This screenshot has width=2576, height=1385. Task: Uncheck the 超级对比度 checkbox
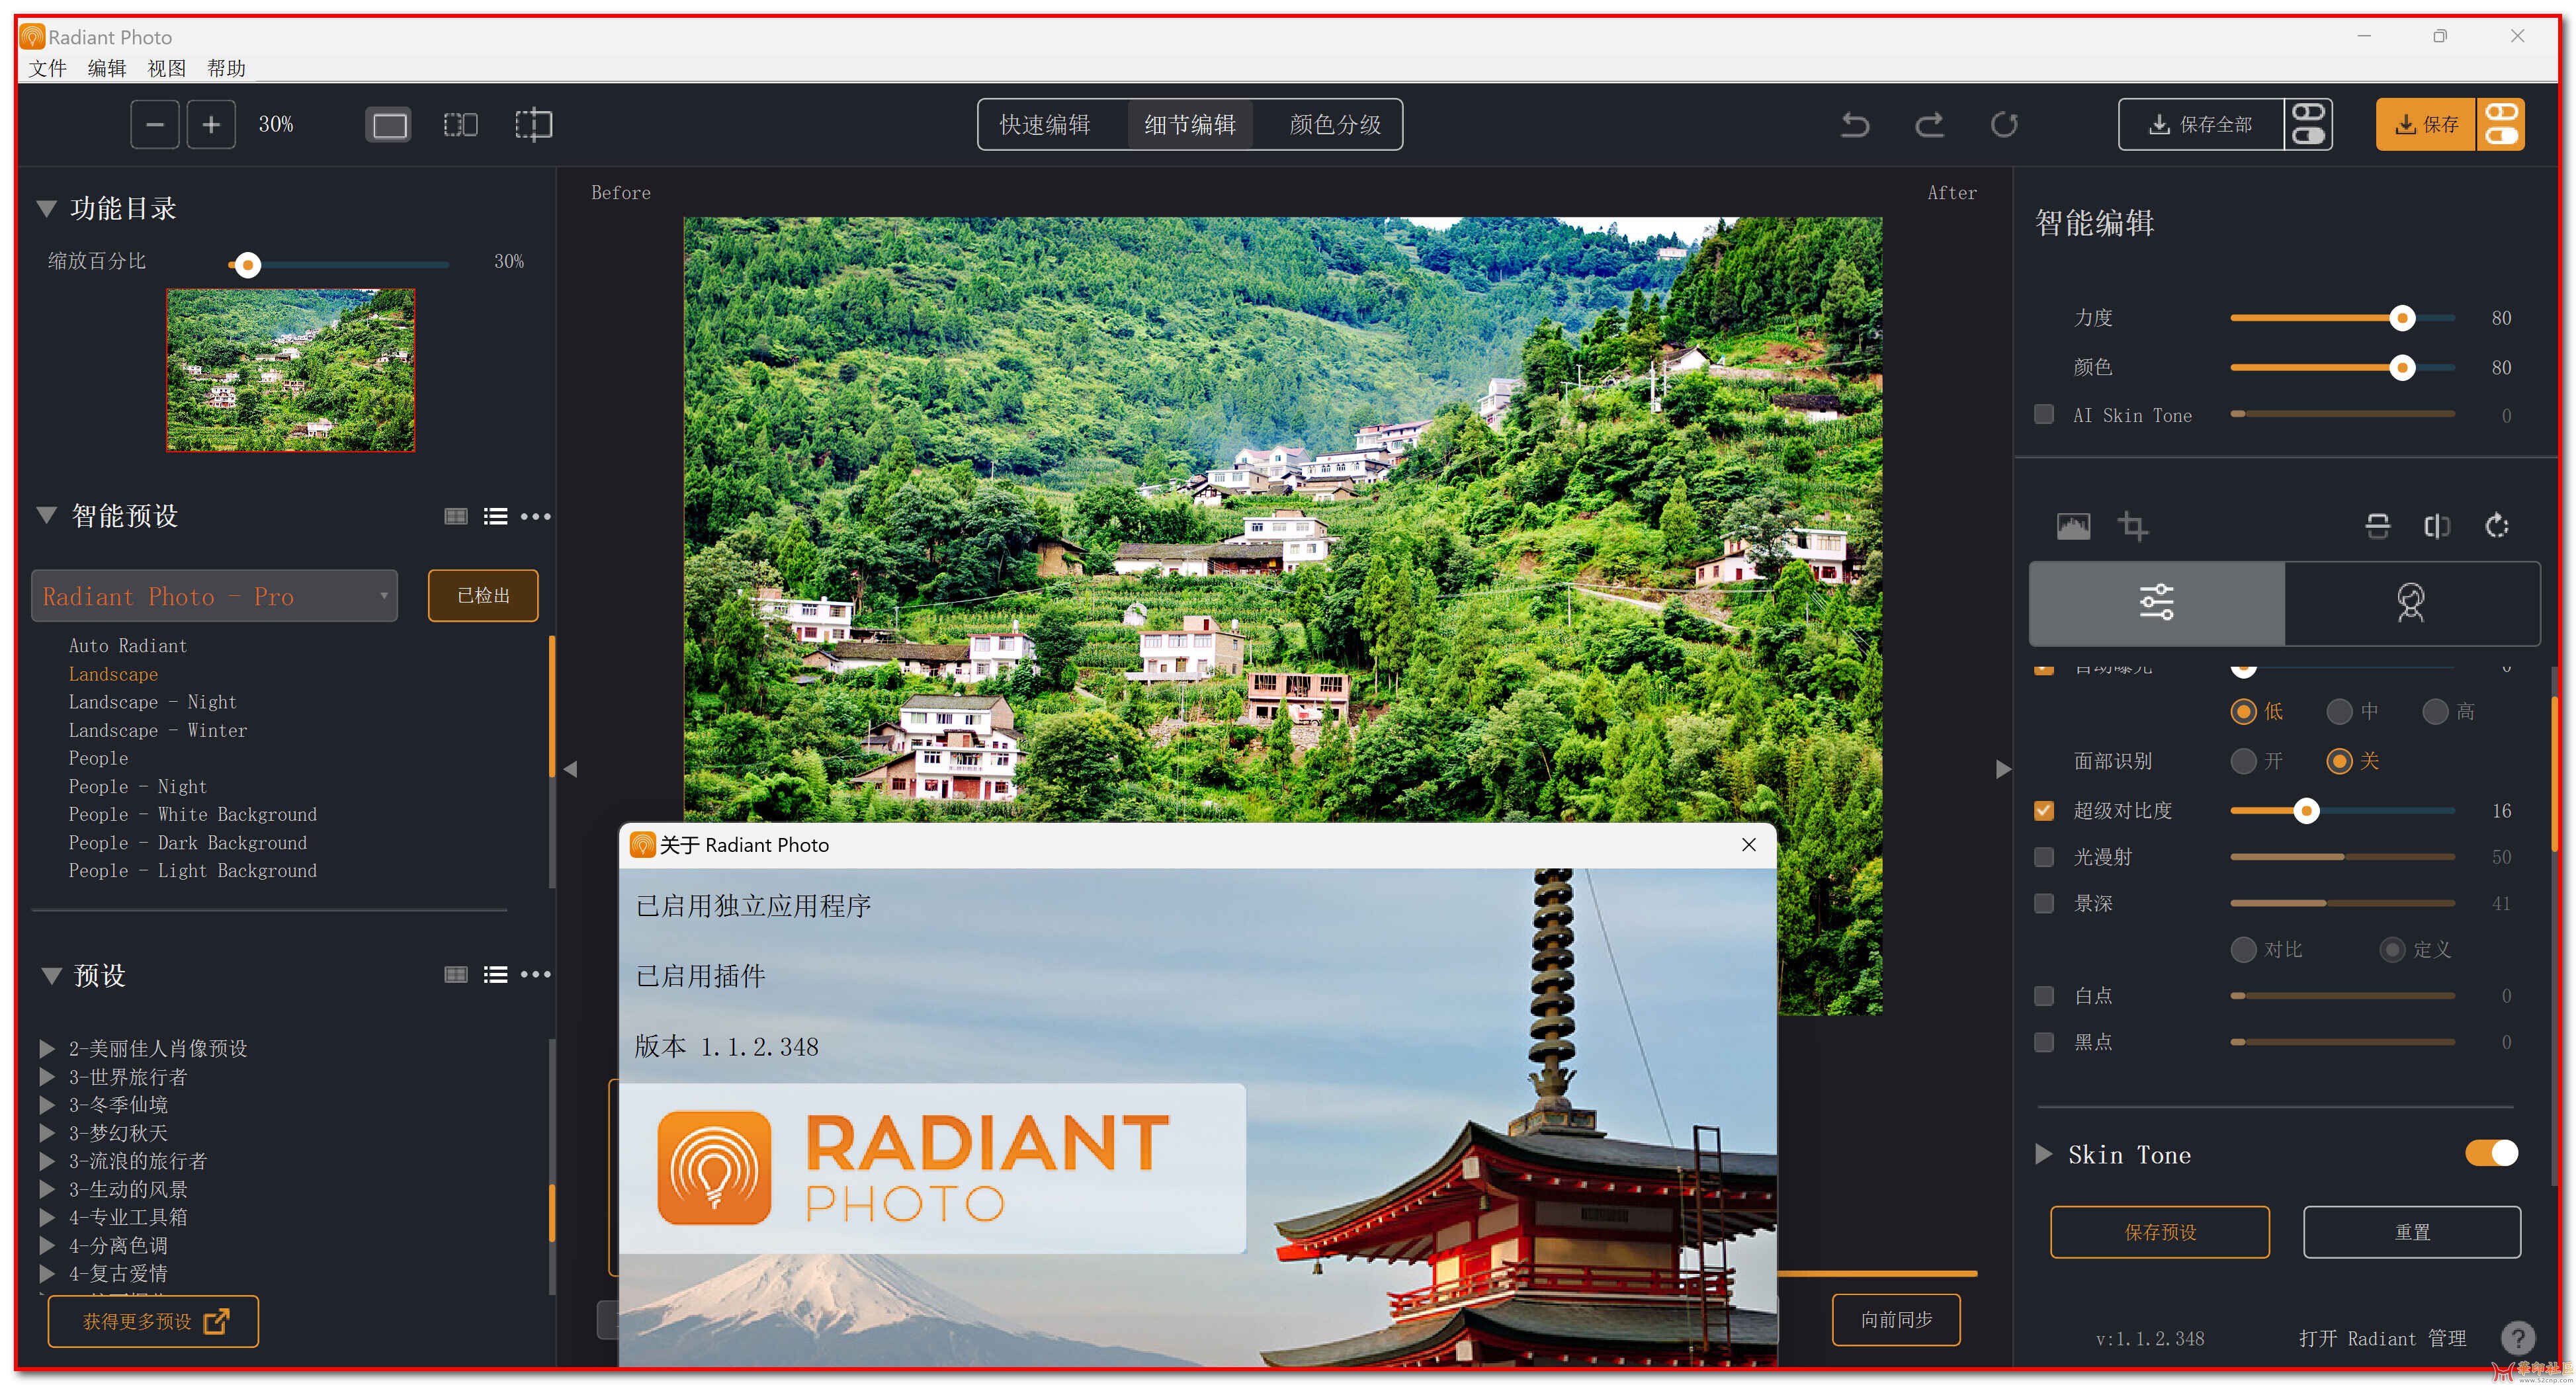pyautogui.click(x=2044, y=811)
